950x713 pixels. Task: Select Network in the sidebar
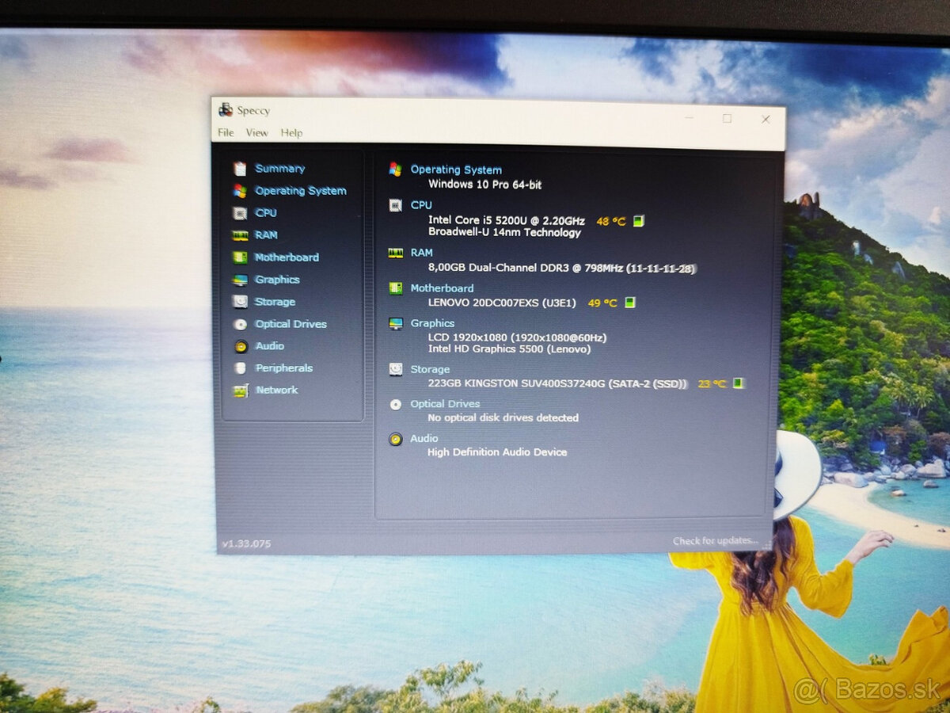(x=277, y=390)
